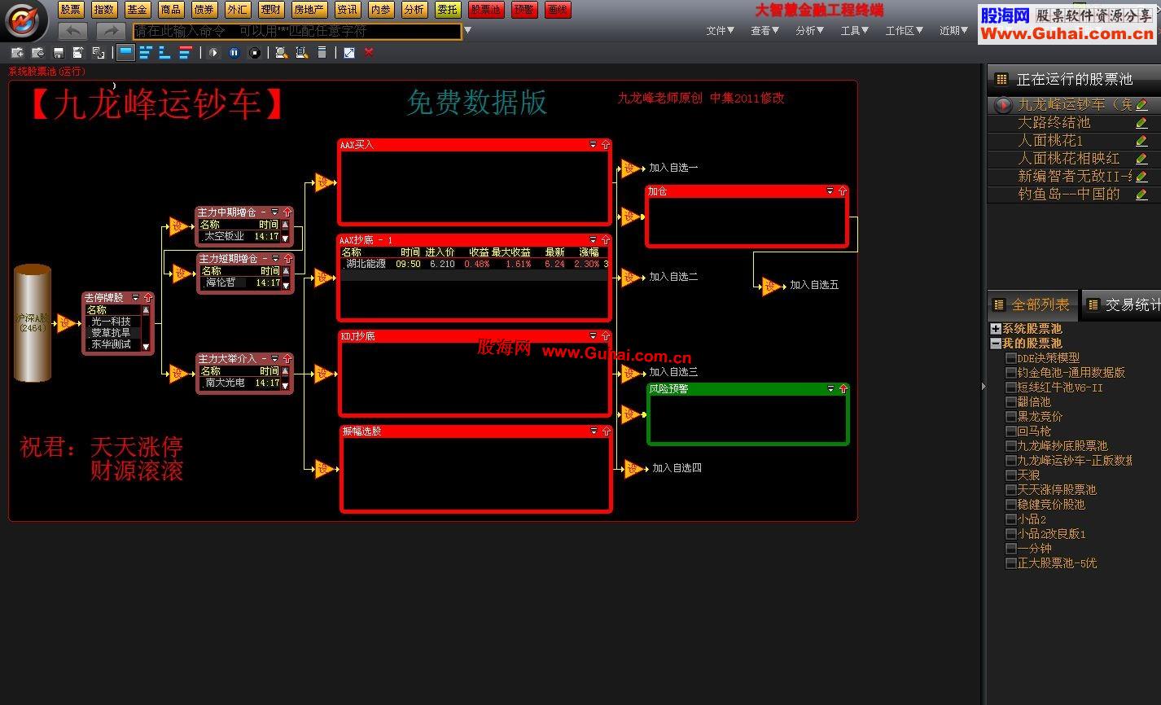Edit 大路终结池 via its pencil icon
Viewport: 1161px width, 705px height.
point(1141,123)
